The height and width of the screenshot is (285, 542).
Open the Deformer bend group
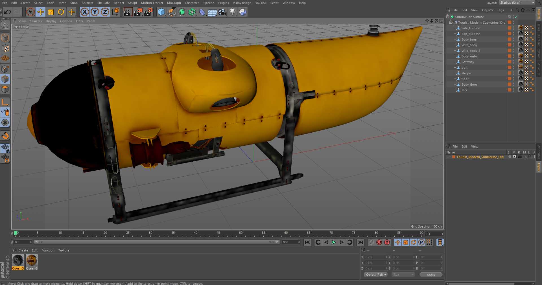point(202,12)
